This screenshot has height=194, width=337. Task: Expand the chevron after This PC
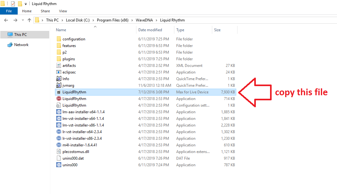[x=62, y=20]
